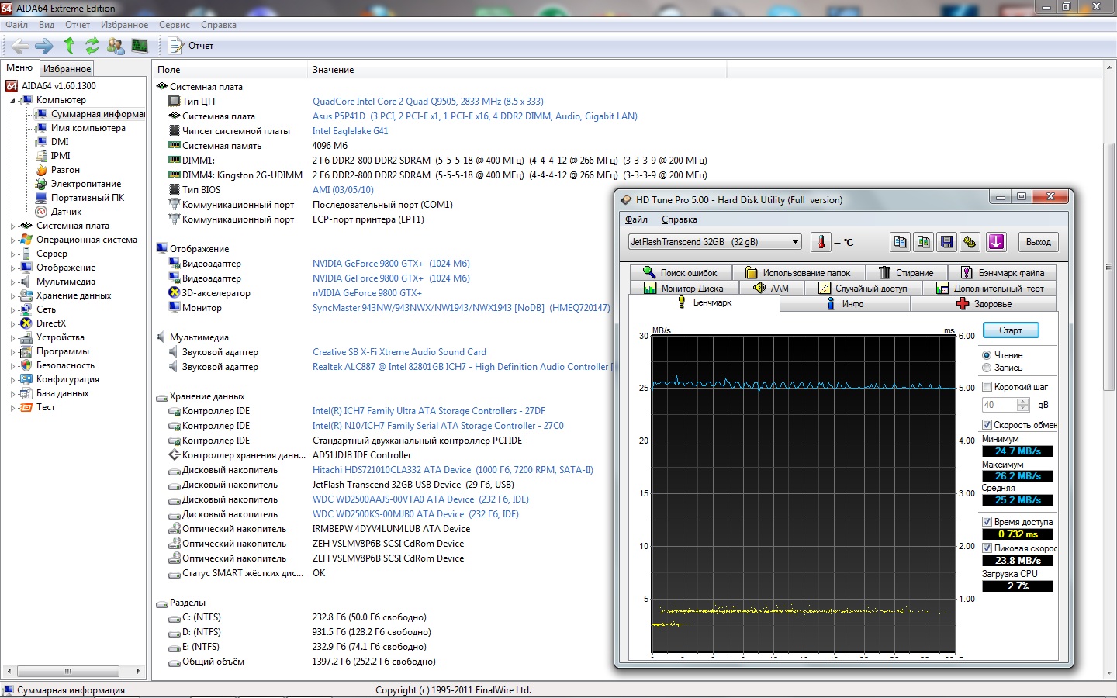1117x698 pixels.
Task: Toggle the Скорость обмена checkbox
Action: click(x=987, y=425)
